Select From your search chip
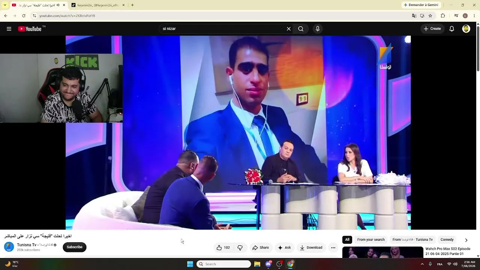Screen dimensions: 480x270 [x=371, y=240]
